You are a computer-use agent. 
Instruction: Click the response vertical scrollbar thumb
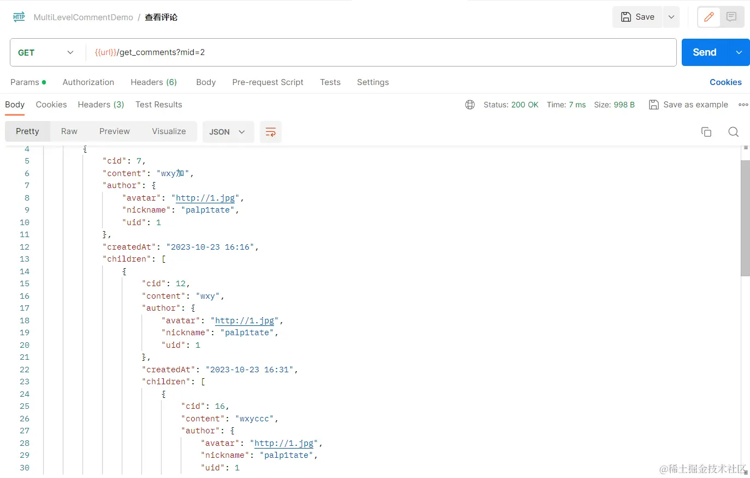745,218
